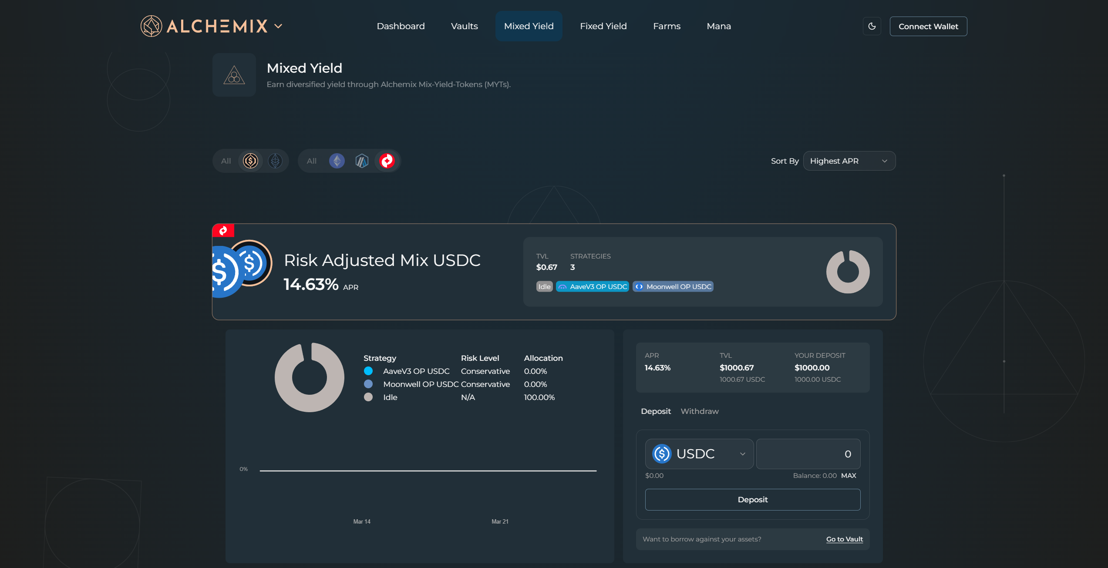Select the Ethereum mainnet chain filter
This screenshot has width=1108, height=568.
[x=337, y=161]
